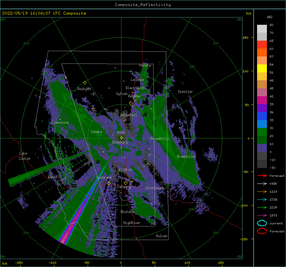This screenshot has height=267, width=286.
Task: Click the yellow diamond marker near RedDeer
Action: 131,103
